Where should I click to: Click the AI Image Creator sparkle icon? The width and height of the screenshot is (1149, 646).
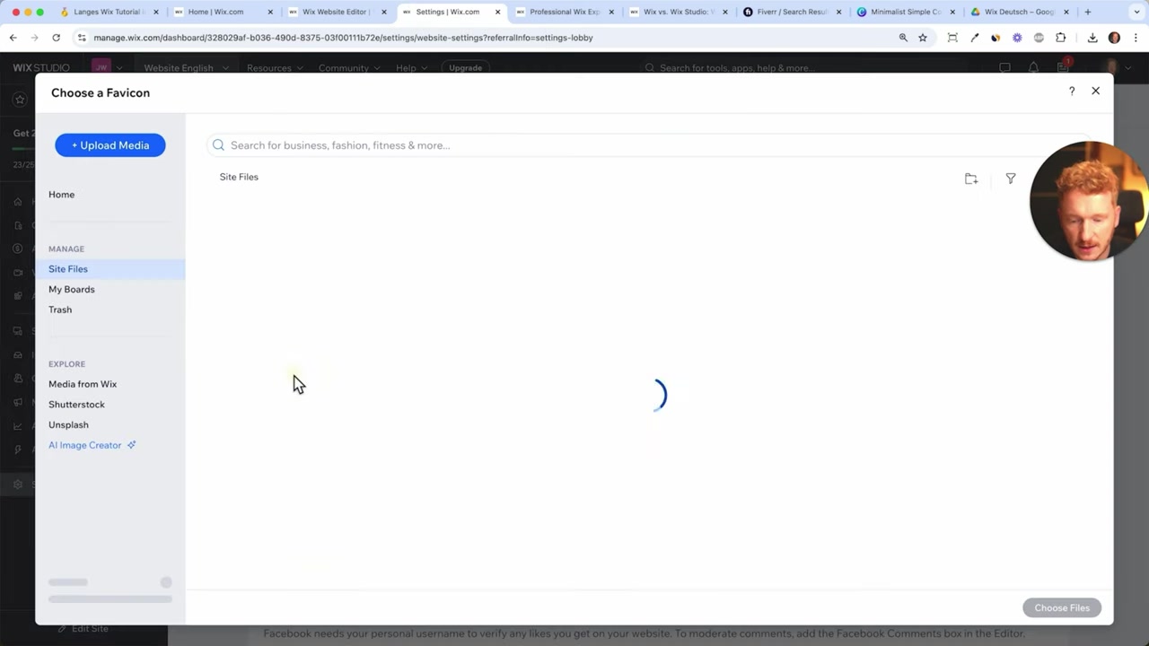click(x=131, y=445)
